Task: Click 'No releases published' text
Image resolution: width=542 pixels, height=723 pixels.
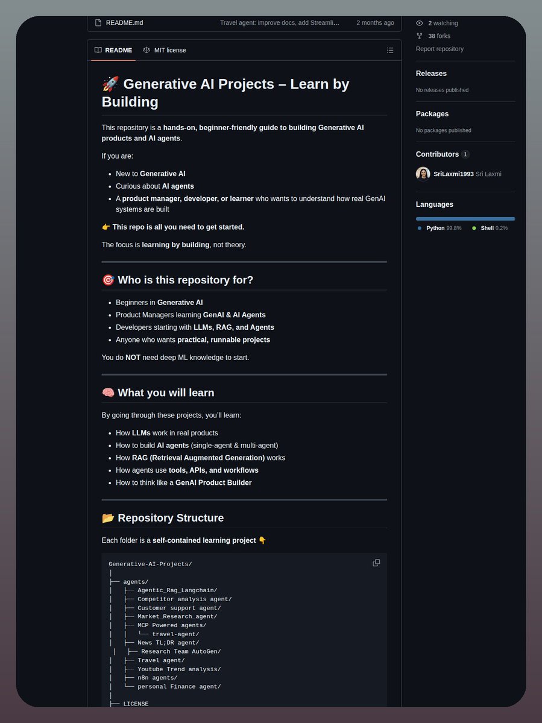Action: [x=442, y=90]
